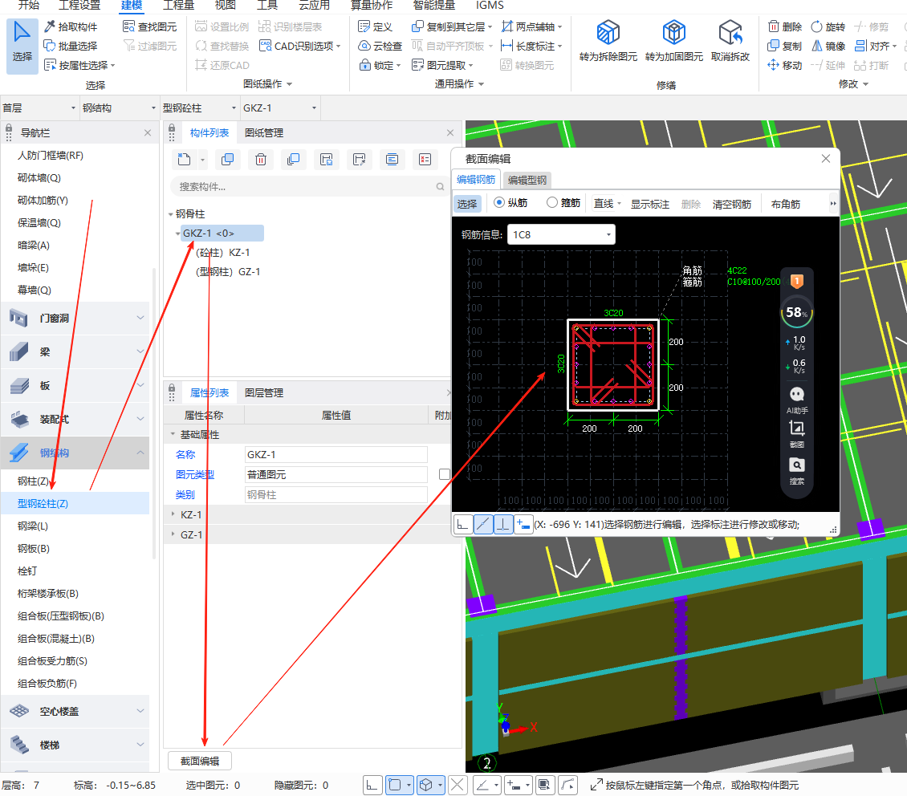Tick the checkbox in 图元类型 row

click(444, 474)
